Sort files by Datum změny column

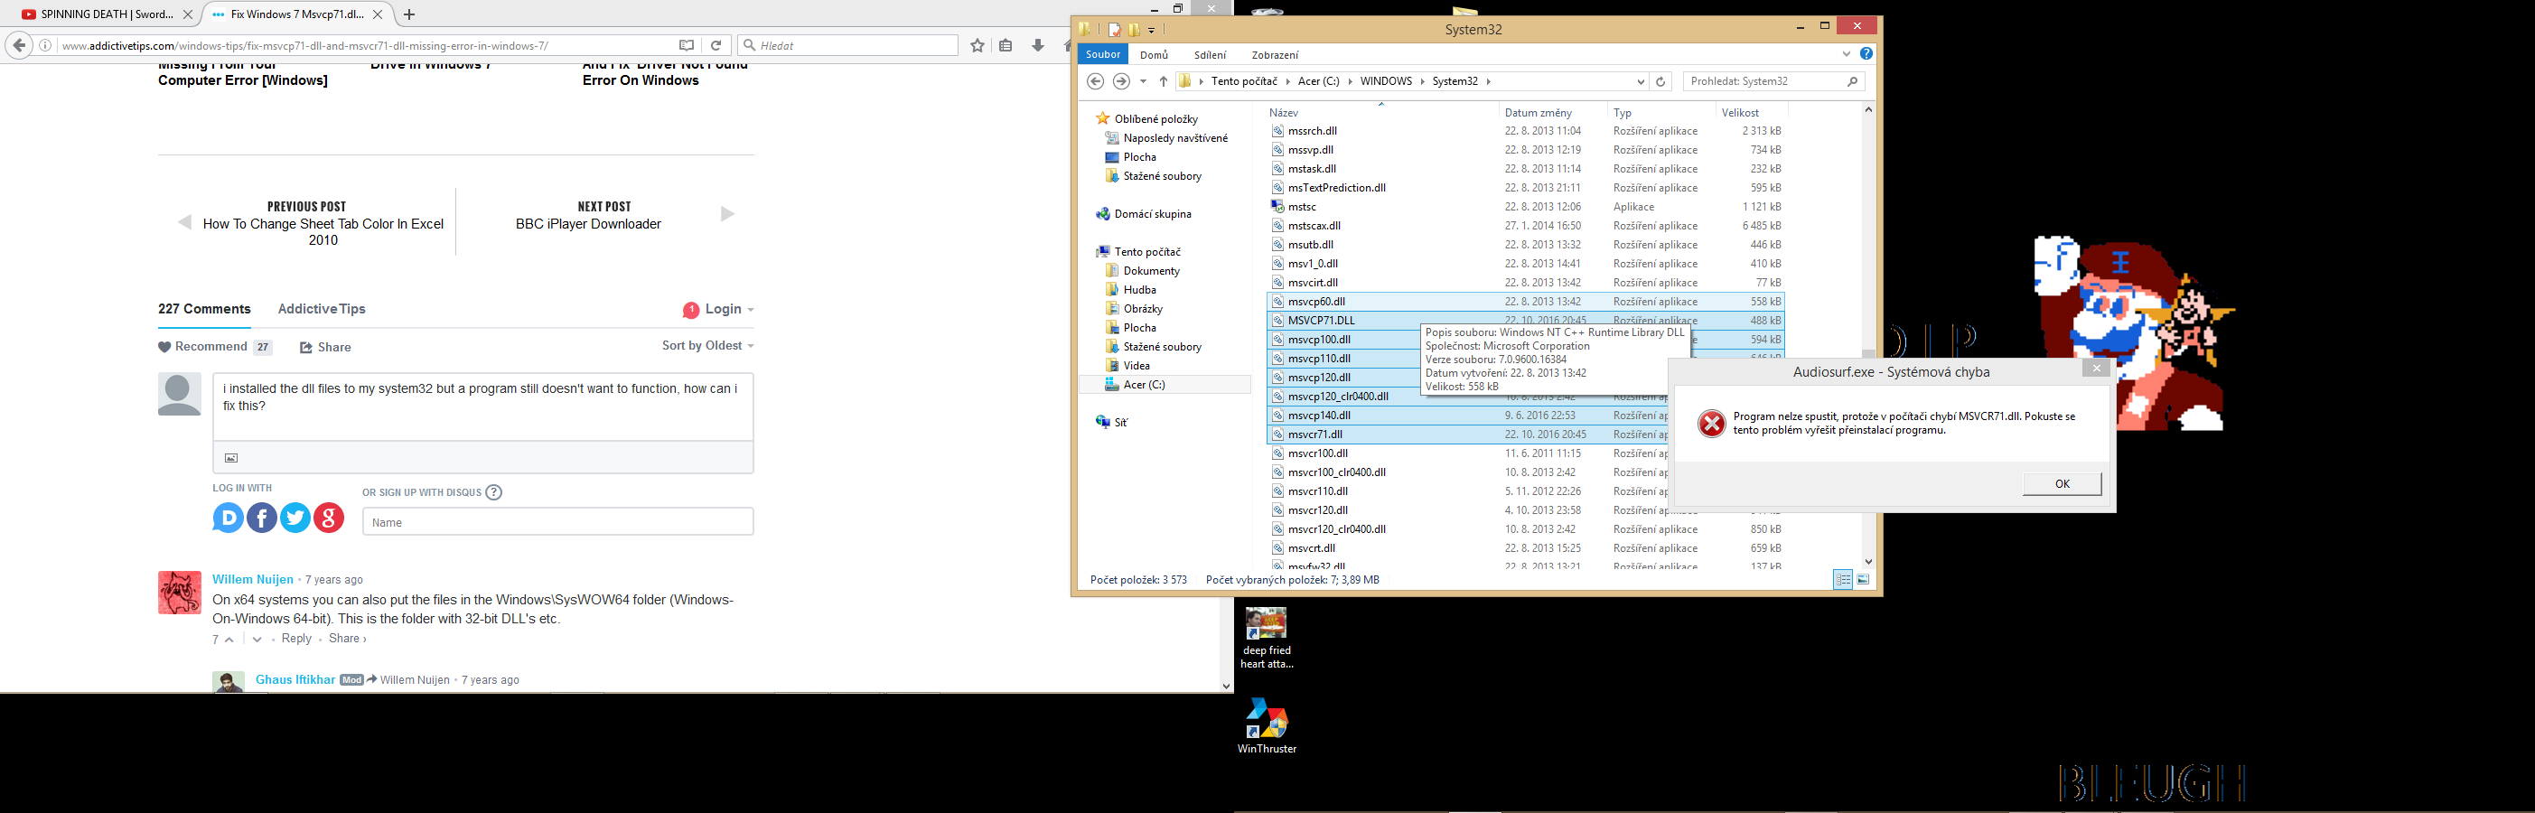[1539, 112]
